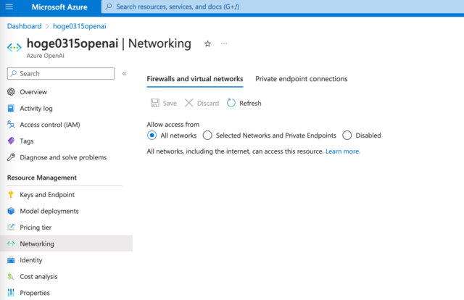Click the purple Tags icon
The image size is (464, 300).
point(11,141)
